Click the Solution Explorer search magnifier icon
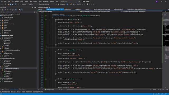 tap(35, 12)
